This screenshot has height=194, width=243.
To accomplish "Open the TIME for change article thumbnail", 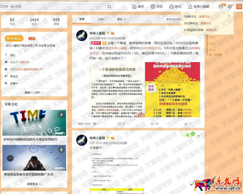I will 34,123.
